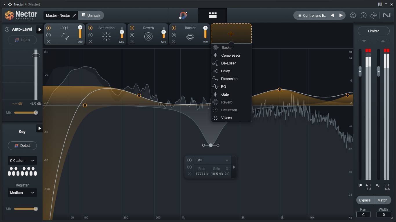Screen dimensions: 396x222
Task: Click the Detect key button
Action: (x=22, y=145)
